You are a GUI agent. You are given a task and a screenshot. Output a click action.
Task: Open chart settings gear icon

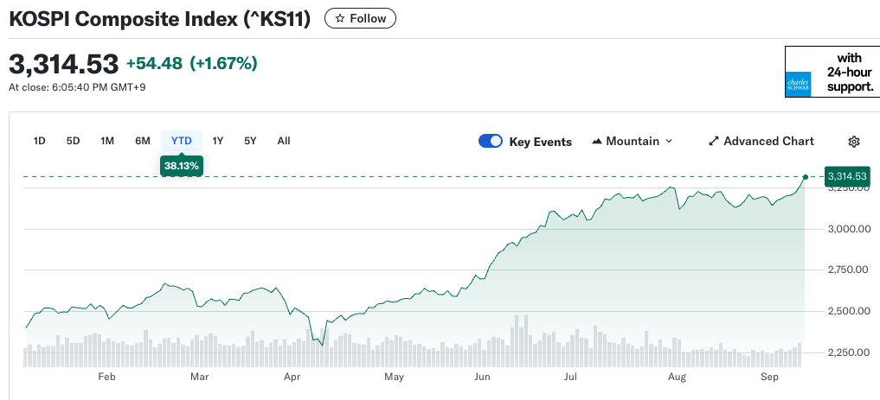(854, 142)
